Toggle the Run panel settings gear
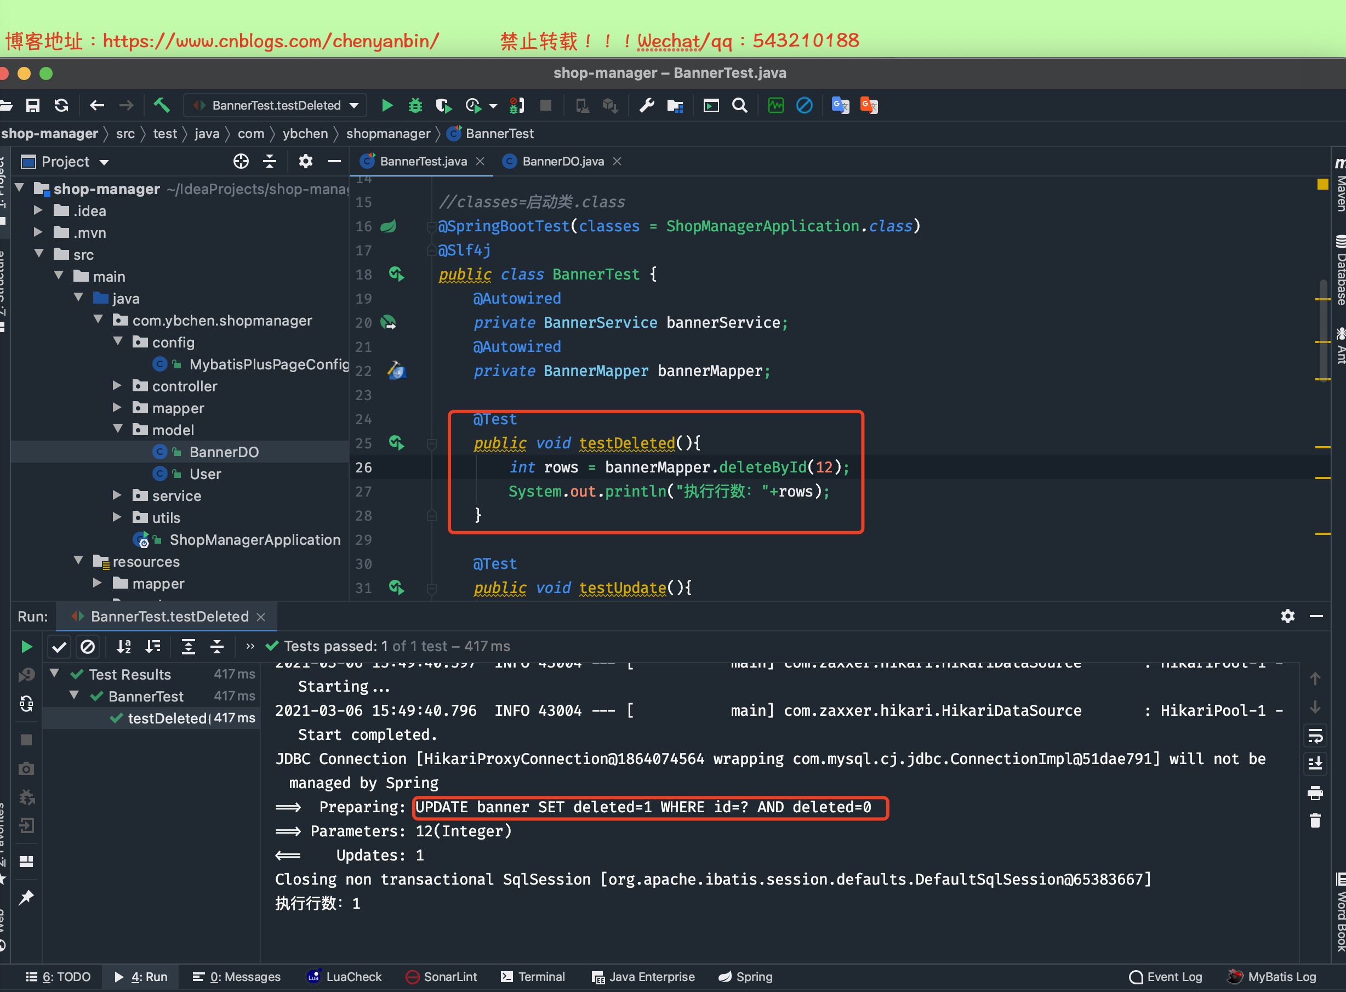The image size is (1346, 992). 1288,616
